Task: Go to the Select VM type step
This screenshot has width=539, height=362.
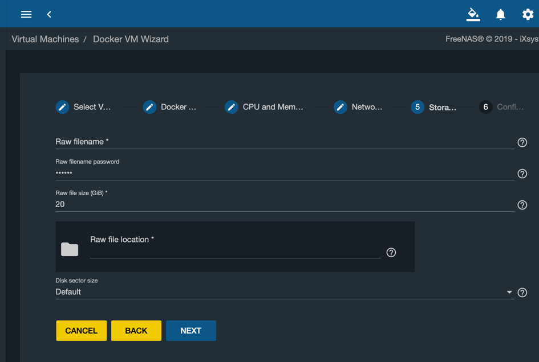Action: click(83, 107)
